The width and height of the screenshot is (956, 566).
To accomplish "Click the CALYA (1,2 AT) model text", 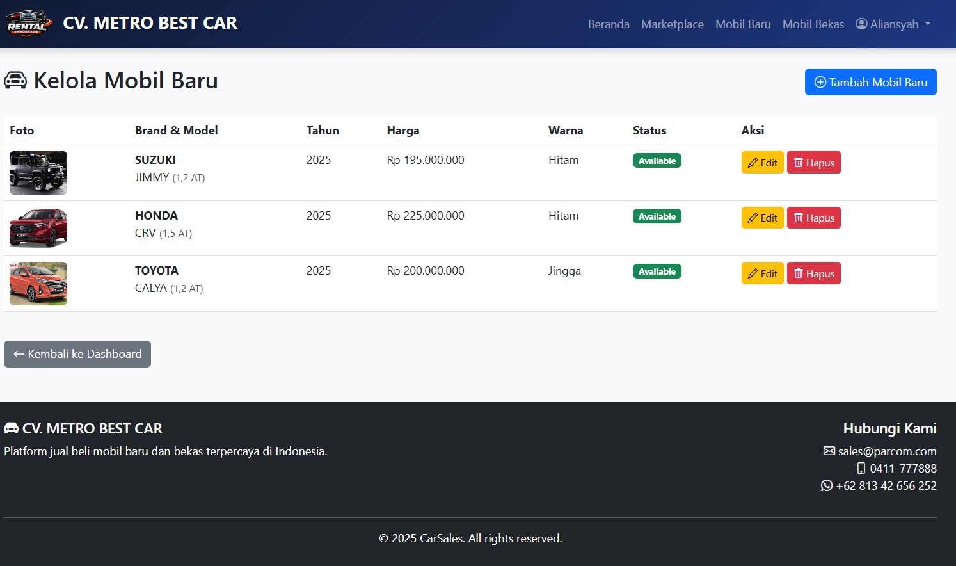I will [x=169, y=288].
